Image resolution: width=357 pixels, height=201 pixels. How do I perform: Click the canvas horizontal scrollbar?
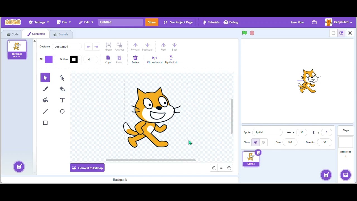tap(151, 160)
